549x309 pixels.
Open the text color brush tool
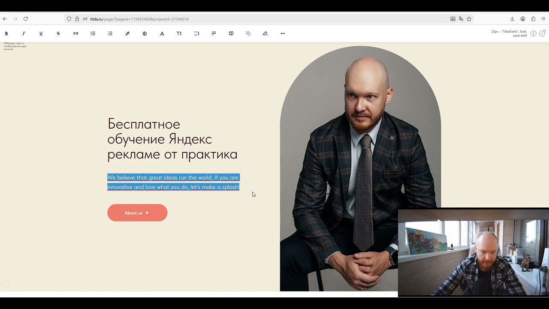pos(127,33)
